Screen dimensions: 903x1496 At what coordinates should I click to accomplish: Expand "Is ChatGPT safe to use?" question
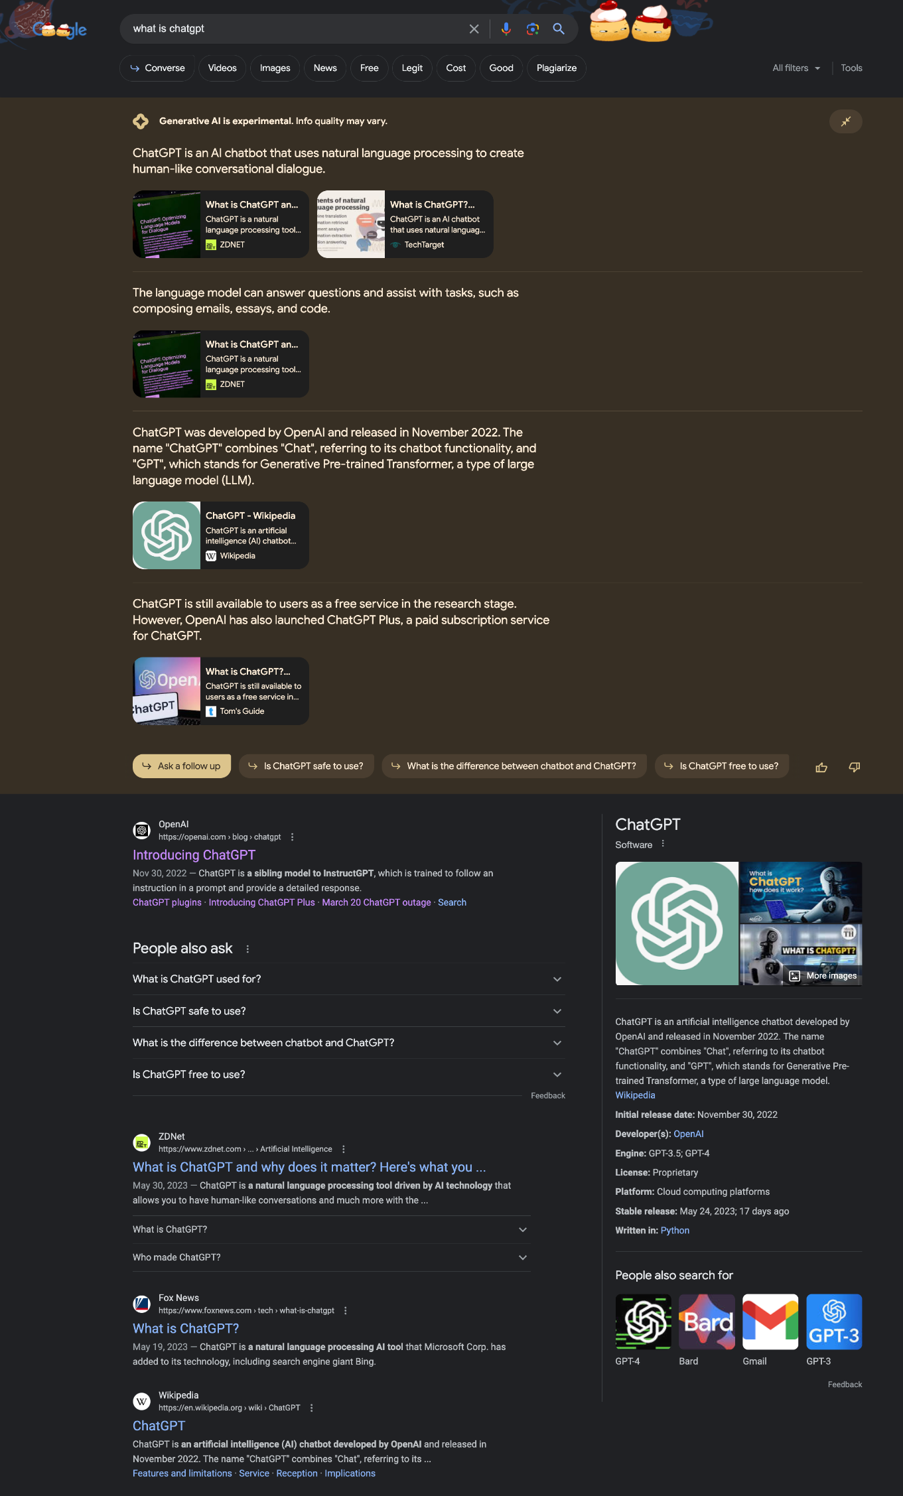348,1011
